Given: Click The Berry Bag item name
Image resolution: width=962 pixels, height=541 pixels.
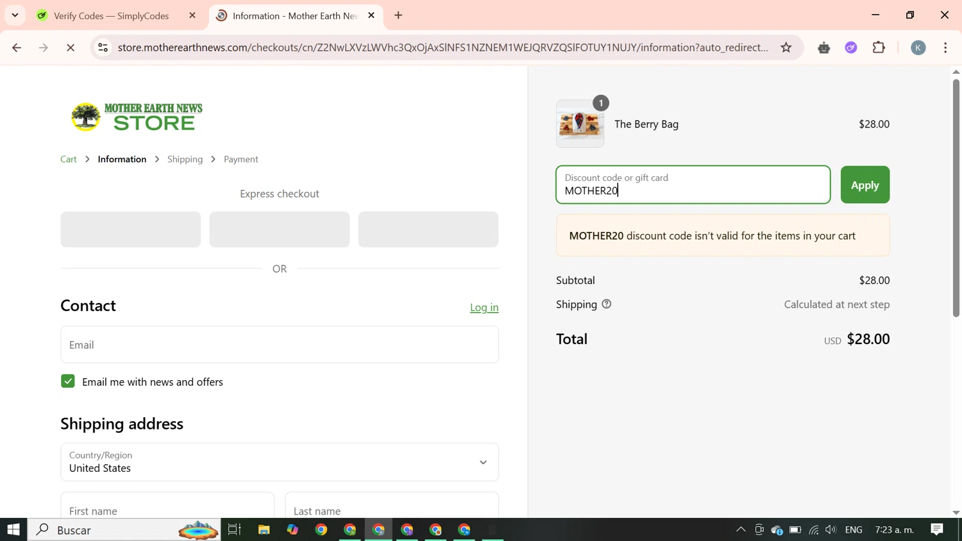Looking at the screenshot, I should pos(646,124).
